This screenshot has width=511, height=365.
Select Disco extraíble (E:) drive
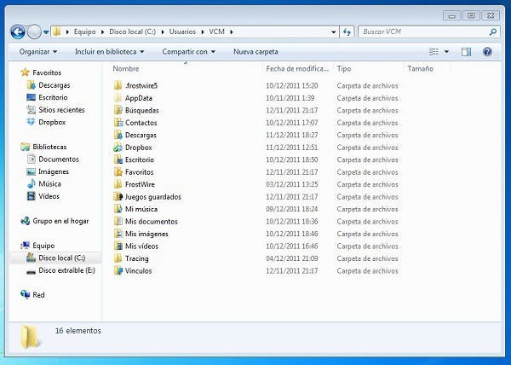[x=66, y=270]
